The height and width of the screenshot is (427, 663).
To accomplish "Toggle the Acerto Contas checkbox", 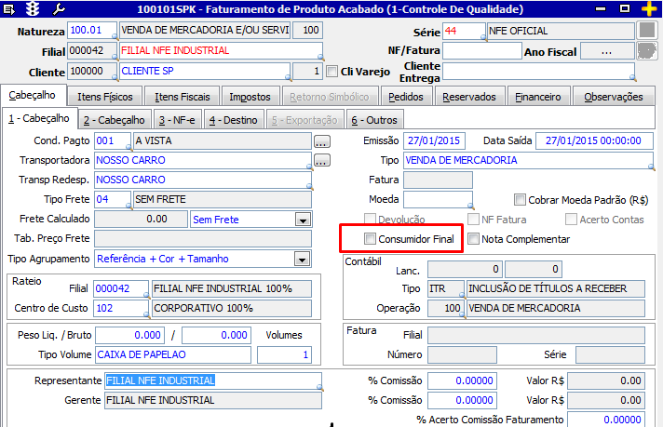I will click(x=571, y=219).
